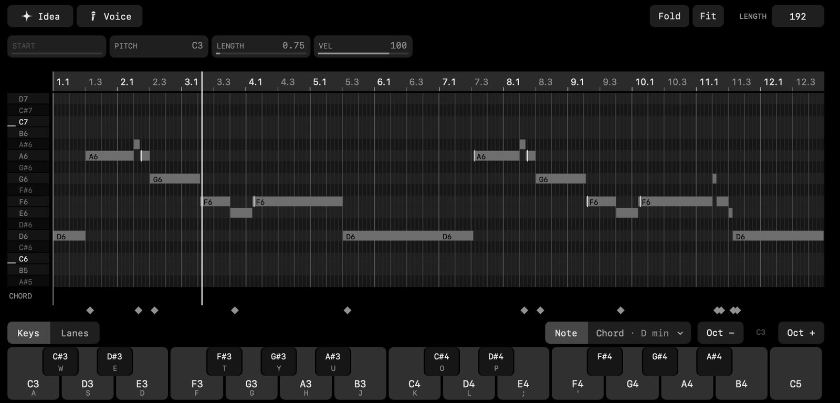Open the Chord D min dropdown
Image resolution: width=840 pixels, height=403 pixels.
coord(639,333)
